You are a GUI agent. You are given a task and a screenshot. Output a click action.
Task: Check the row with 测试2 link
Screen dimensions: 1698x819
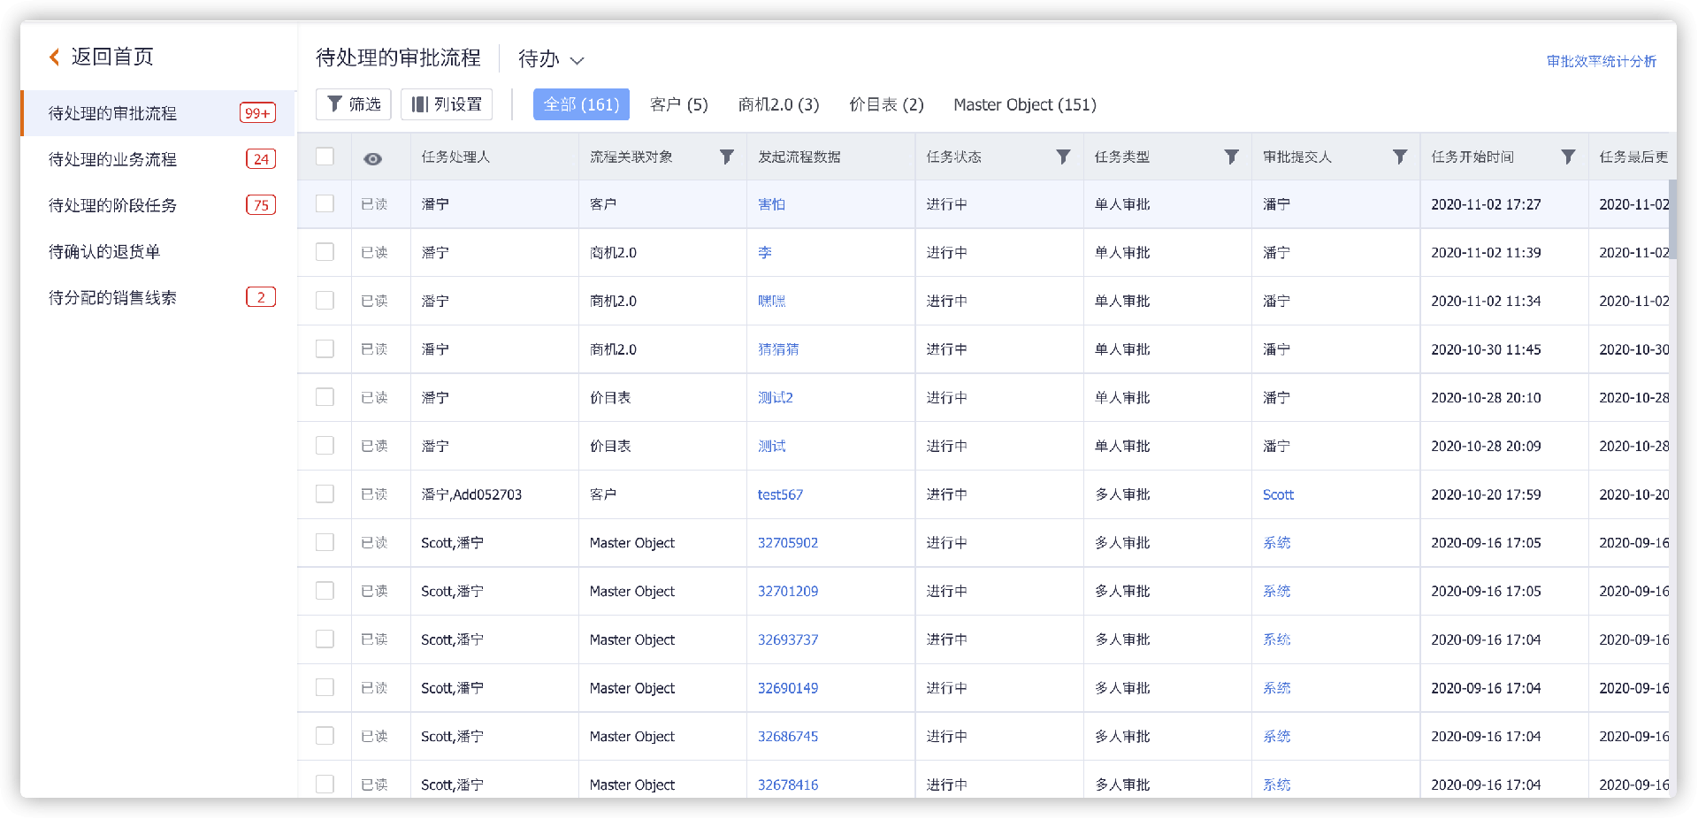coord(325,397)
